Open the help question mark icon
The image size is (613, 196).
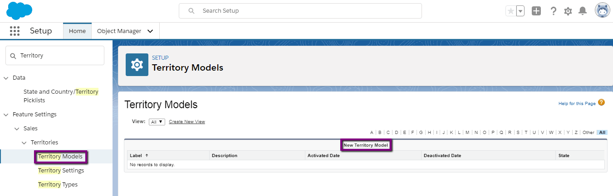click(553, 11)
